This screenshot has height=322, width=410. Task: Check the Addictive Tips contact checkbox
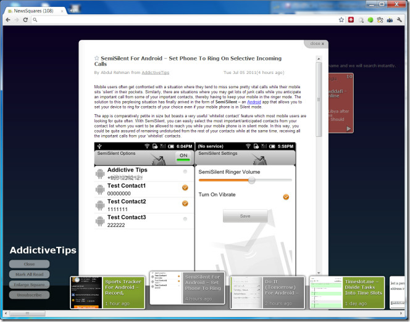pyautogui.click(x=185, y=171)
